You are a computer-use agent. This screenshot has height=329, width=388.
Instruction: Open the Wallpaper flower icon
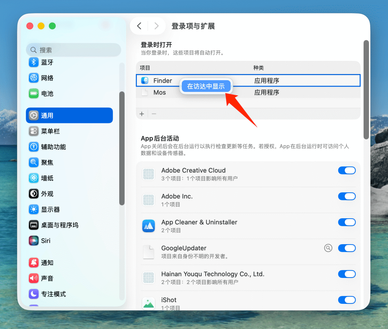34,178
